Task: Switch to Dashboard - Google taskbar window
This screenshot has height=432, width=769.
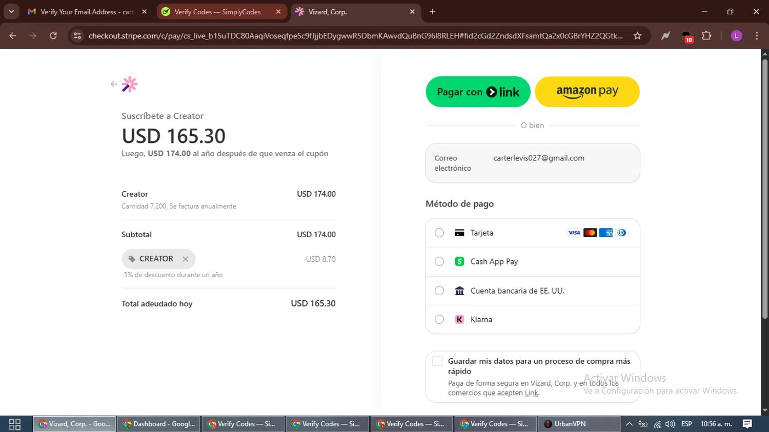Action: coord(159,424)
